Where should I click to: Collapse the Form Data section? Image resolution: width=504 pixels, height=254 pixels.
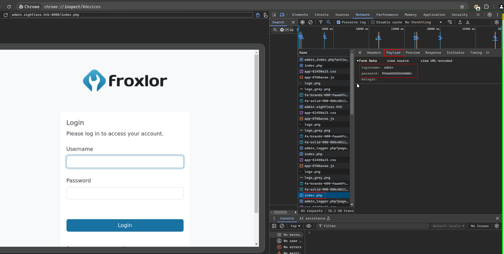[358, 61]
